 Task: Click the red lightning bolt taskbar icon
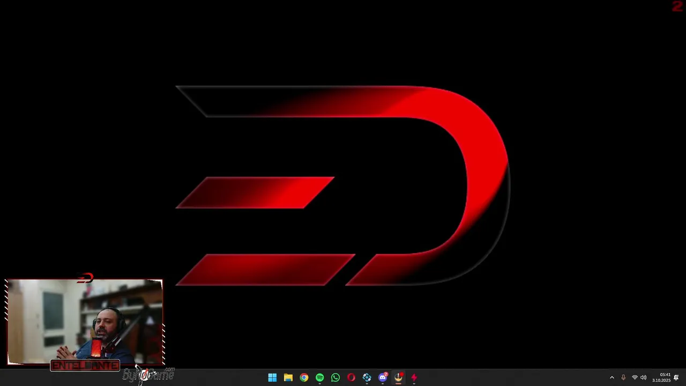pos(414,377)
